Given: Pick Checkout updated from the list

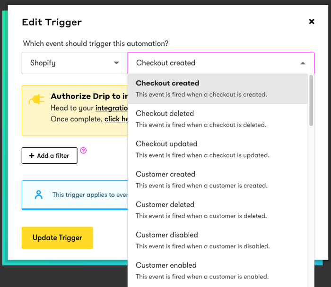Looking at the screenshot, I should pos(218,149).
